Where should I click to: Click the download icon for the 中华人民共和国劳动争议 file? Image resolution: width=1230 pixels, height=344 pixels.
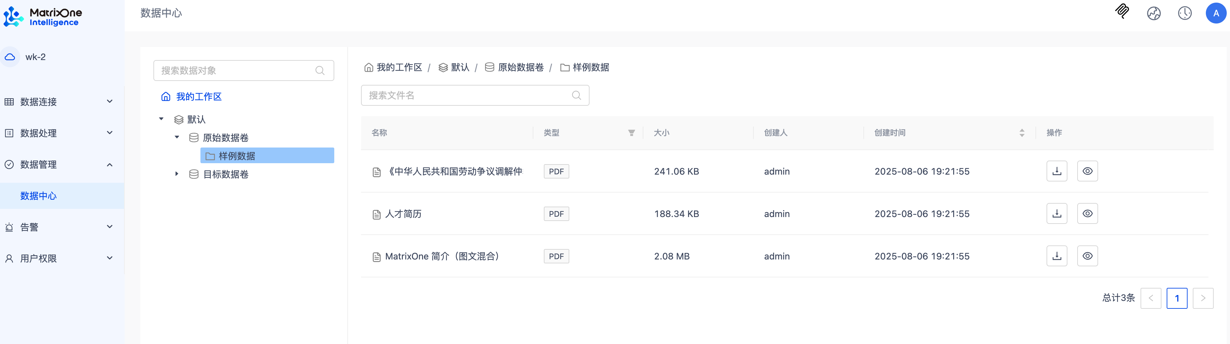click(1056, 171)
